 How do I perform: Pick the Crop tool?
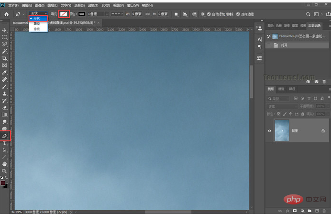pyautogui.click(x=5, y=58)
